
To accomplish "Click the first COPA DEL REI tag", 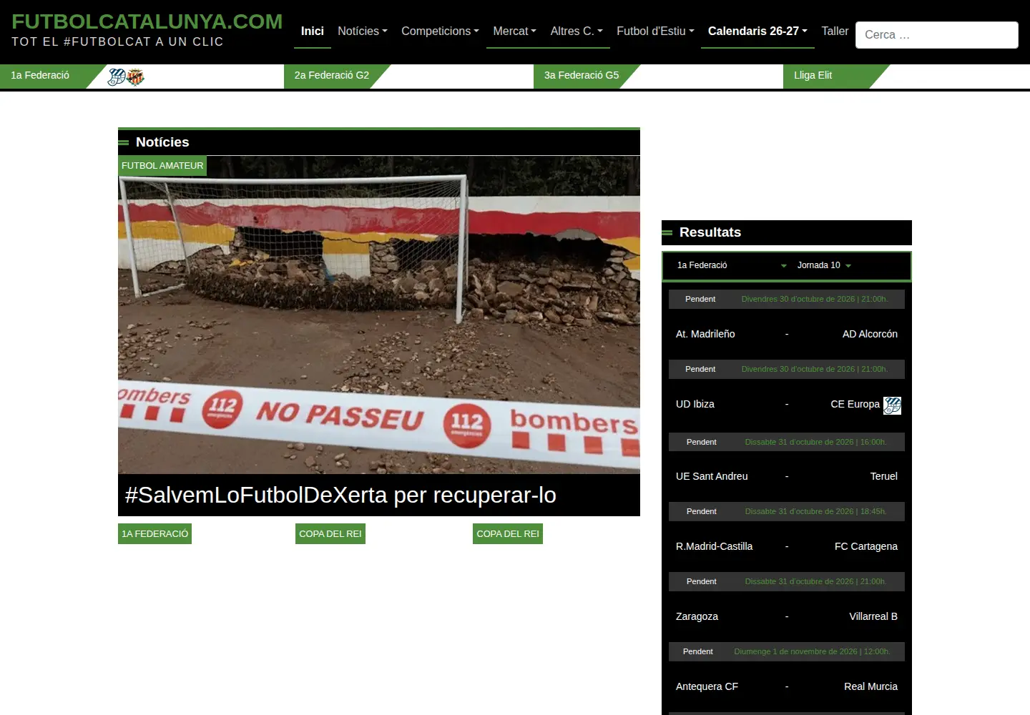I will 330,534.
